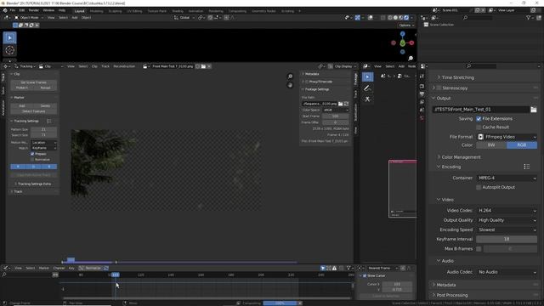Switch to the Animation workspace tab
Viewport: 544px width, 306px height.
195,11
